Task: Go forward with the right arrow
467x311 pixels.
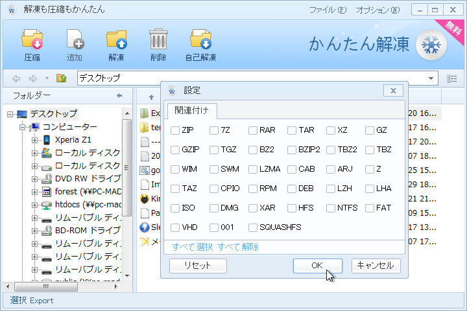Action: tap(33, 78)
